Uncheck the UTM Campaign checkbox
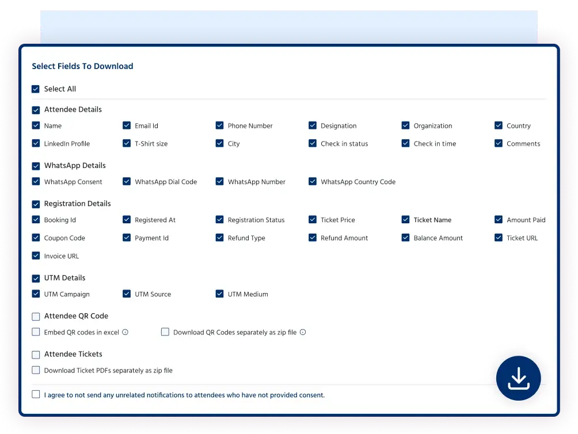 tap(36, 294)
